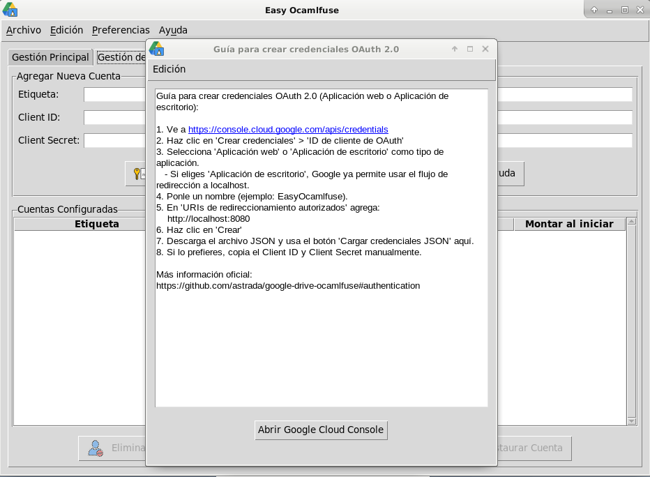
Task: Click the user-delete icon on the Eliminar button
Action: 96,448
